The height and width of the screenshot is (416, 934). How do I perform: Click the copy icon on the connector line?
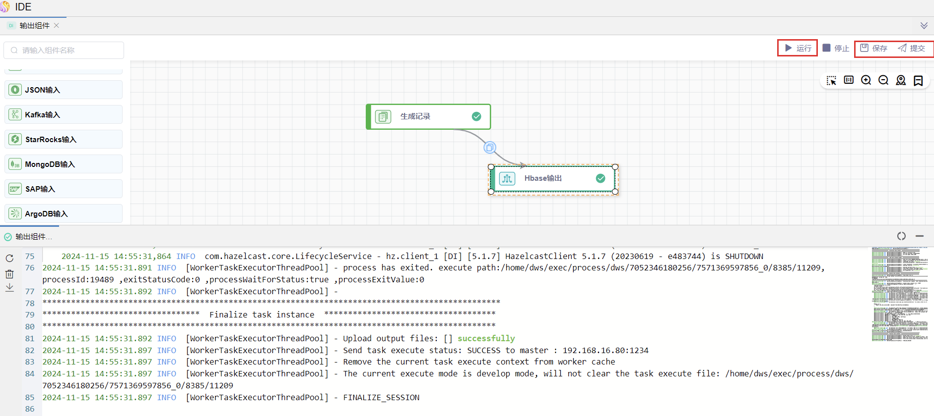tap(490, 148)
